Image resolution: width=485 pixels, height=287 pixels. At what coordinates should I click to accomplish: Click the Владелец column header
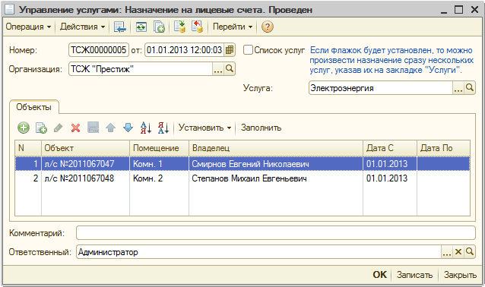point(276,148)
